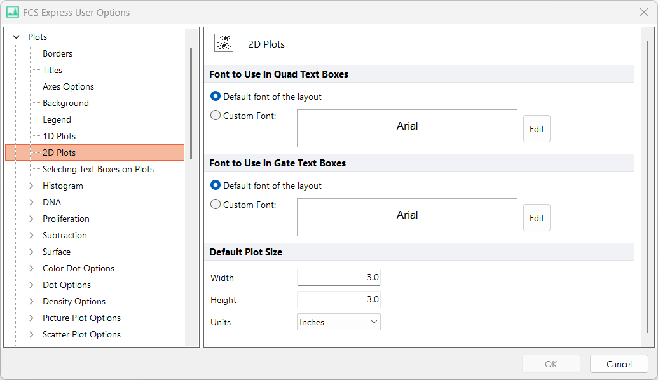Click the Plots root label
This screenshot has width=658, height=380.
38,37
